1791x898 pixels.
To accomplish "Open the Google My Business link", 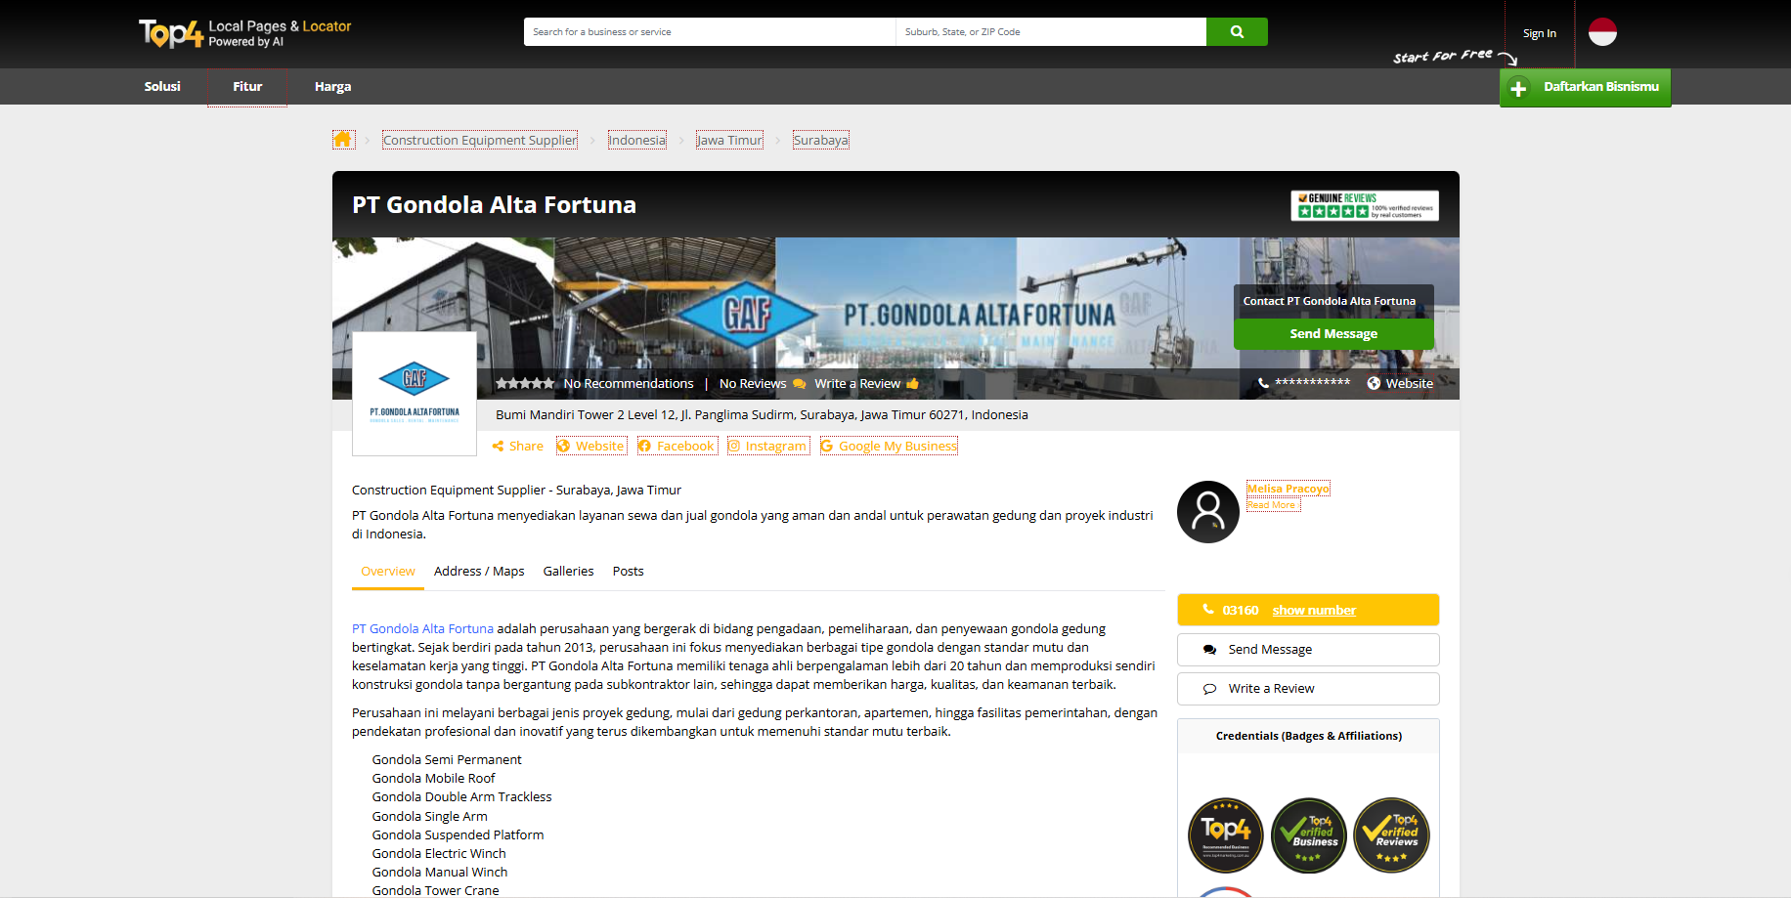I will 889,446.
